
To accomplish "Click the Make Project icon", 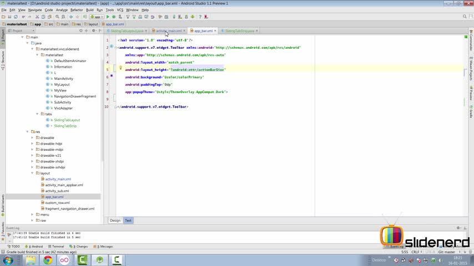I will (85, 17).
